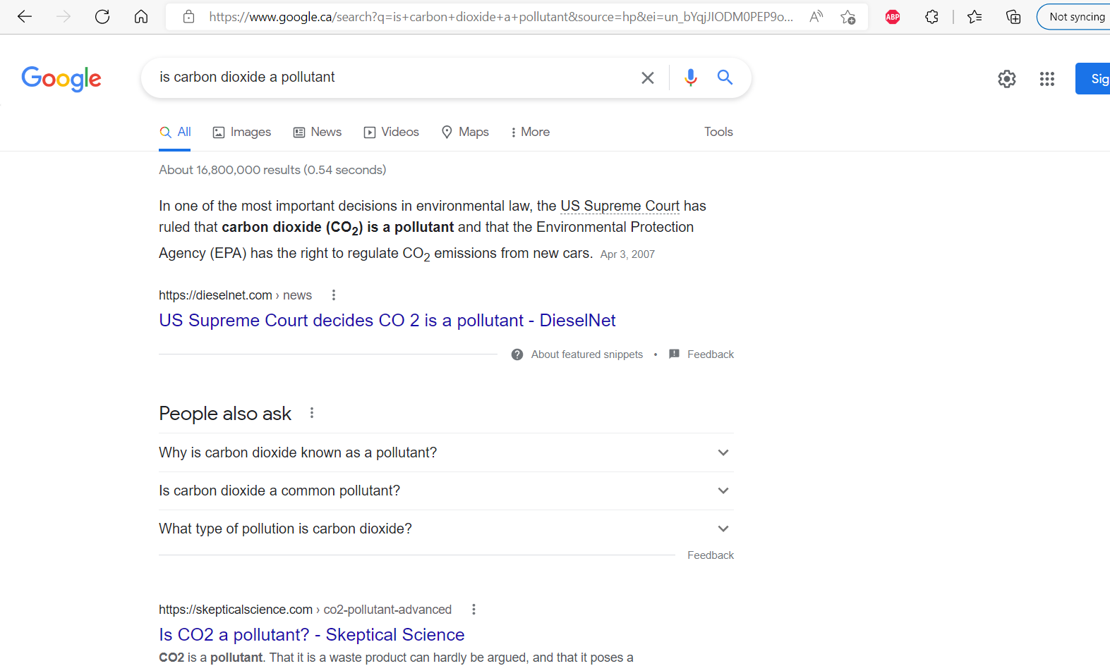Screen dimensions: 1110x666
Task: Reload the page with the refresh icon
Action: 102,16
